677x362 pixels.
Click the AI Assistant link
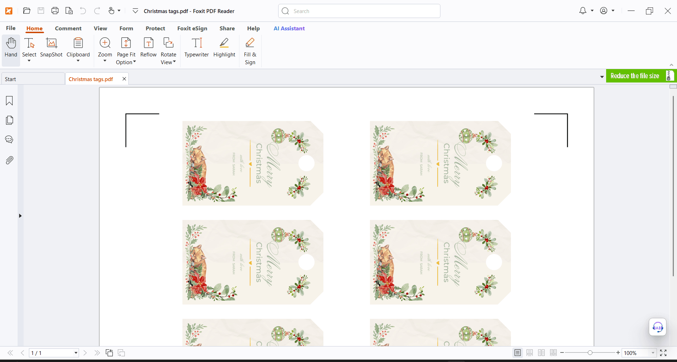289,28
